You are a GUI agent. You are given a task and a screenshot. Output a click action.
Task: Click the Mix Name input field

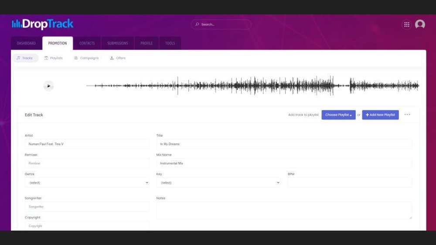(x=284, y=163)
